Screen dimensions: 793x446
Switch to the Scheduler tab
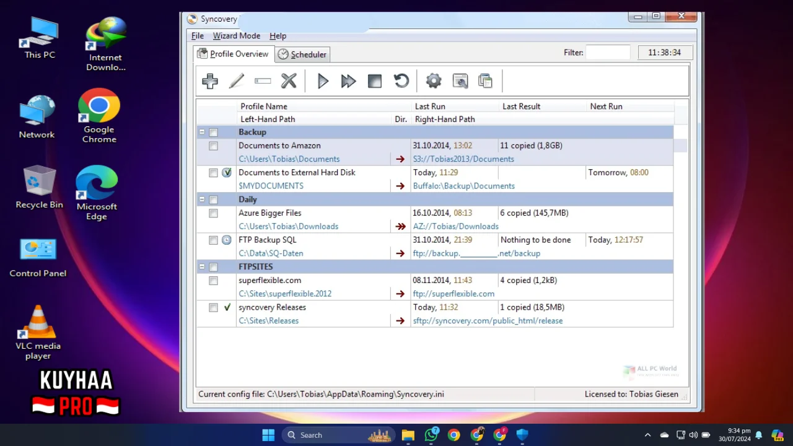tap(302, 55)
